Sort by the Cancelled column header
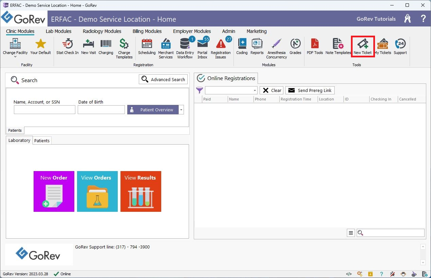Screen dimensions: 431x278 412,99
